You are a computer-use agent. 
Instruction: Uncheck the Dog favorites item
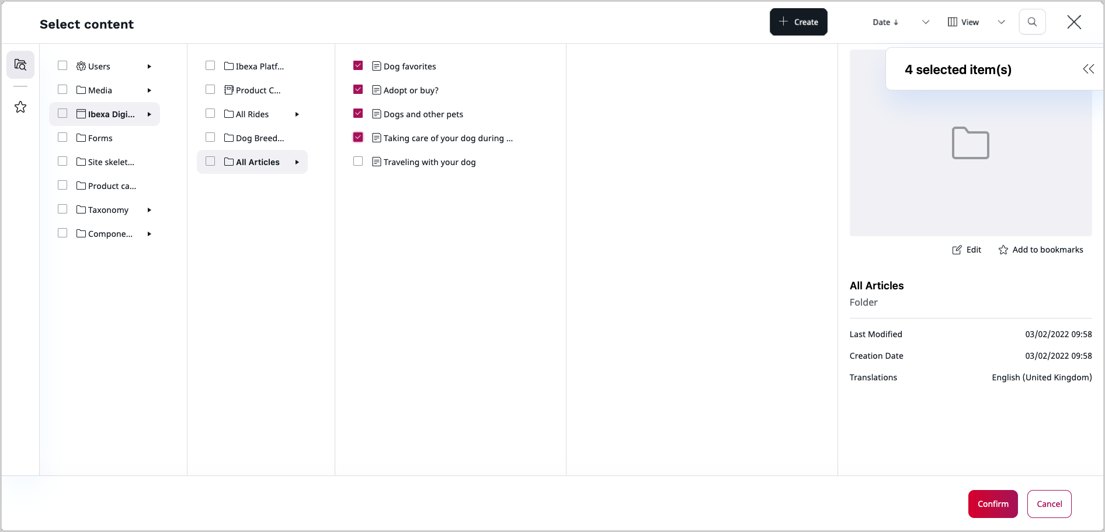(x=358, y=65)
